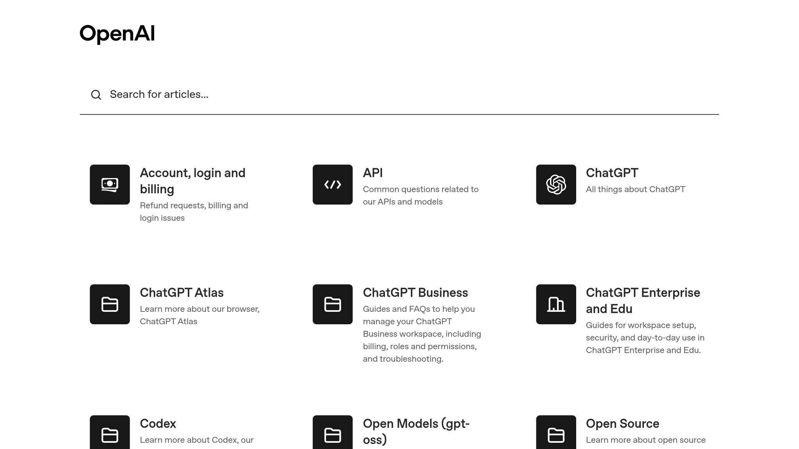Click the ChatGPT knot logo icon
The image size is (799, 449).
pyautogui.click(x=556, y=184)
